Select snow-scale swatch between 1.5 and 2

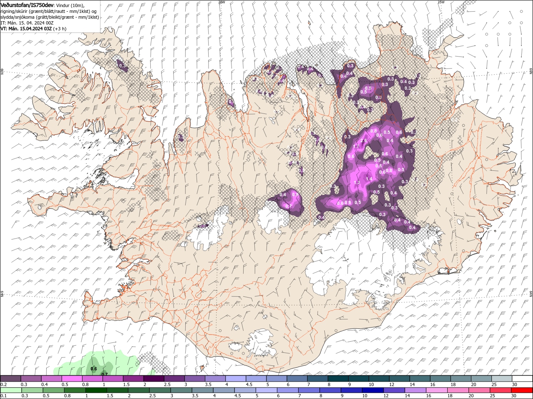(133, 379)
